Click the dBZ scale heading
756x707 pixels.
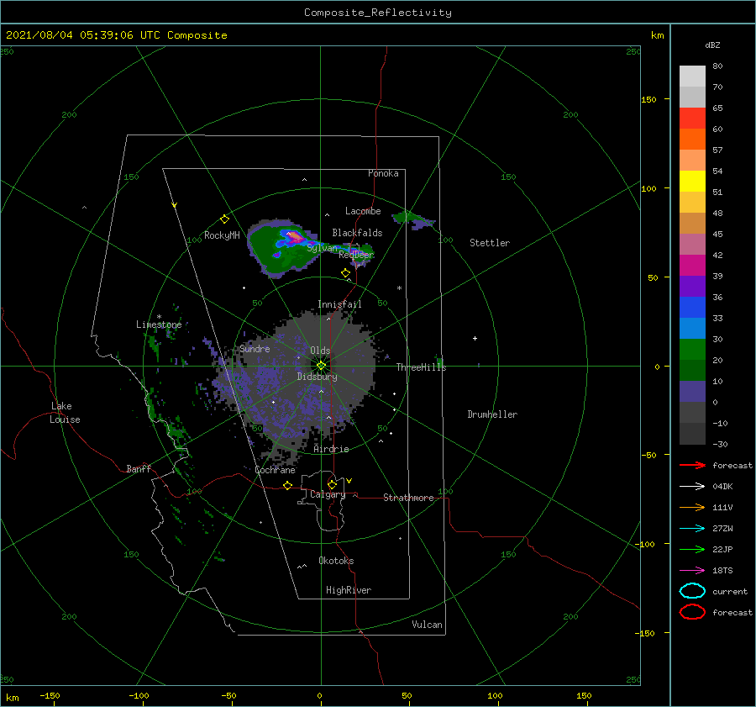click(x=712, y=45)
